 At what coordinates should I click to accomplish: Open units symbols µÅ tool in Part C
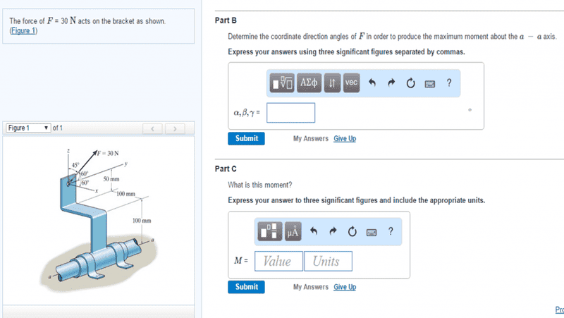[292, 231]
